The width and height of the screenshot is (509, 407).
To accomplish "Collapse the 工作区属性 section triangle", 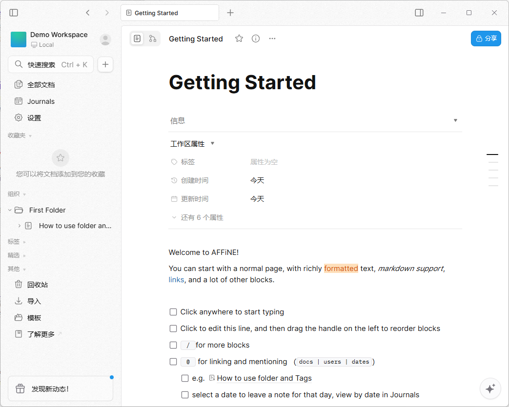I will pyautogui.click(x=212, y=144).
